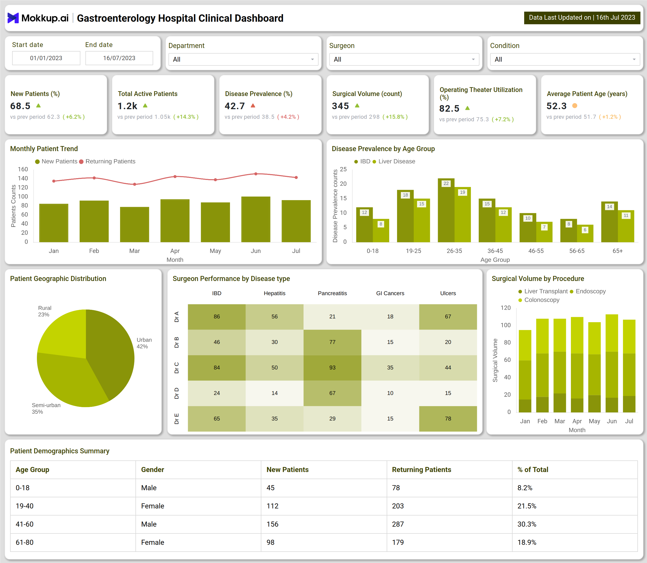Click the Gastroenterology Hospital Clinical Dashboard title

180,18
